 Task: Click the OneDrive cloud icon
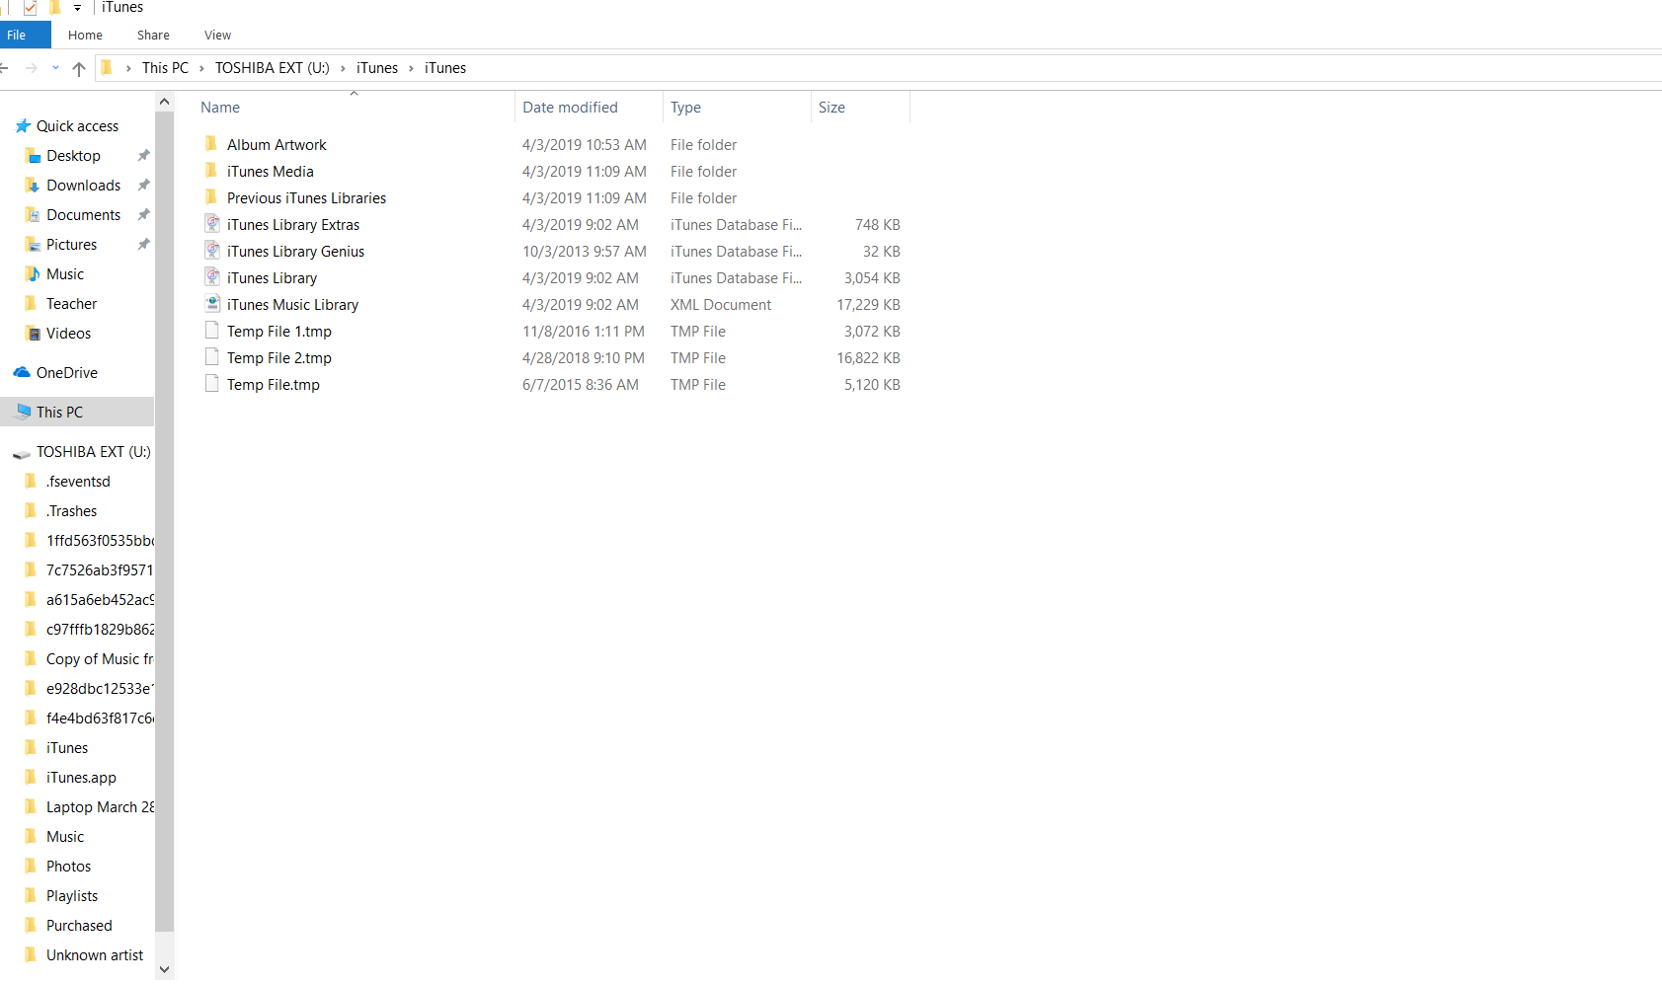(x=22, y=373)
